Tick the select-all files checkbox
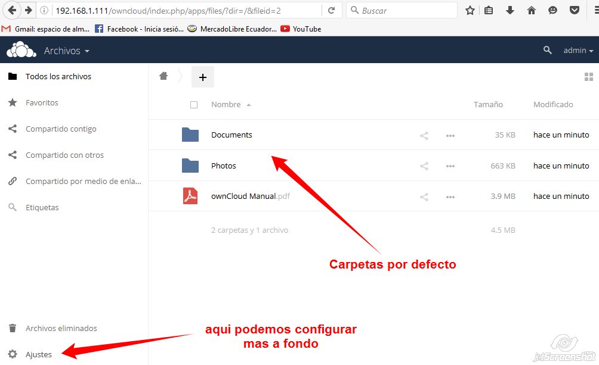599x365 pixels. [193, 105]
